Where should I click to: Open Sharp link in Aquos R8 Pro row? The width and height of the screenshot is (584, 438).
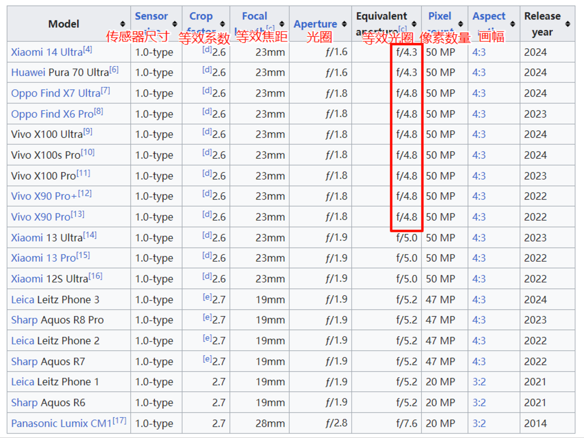[24, 320]
